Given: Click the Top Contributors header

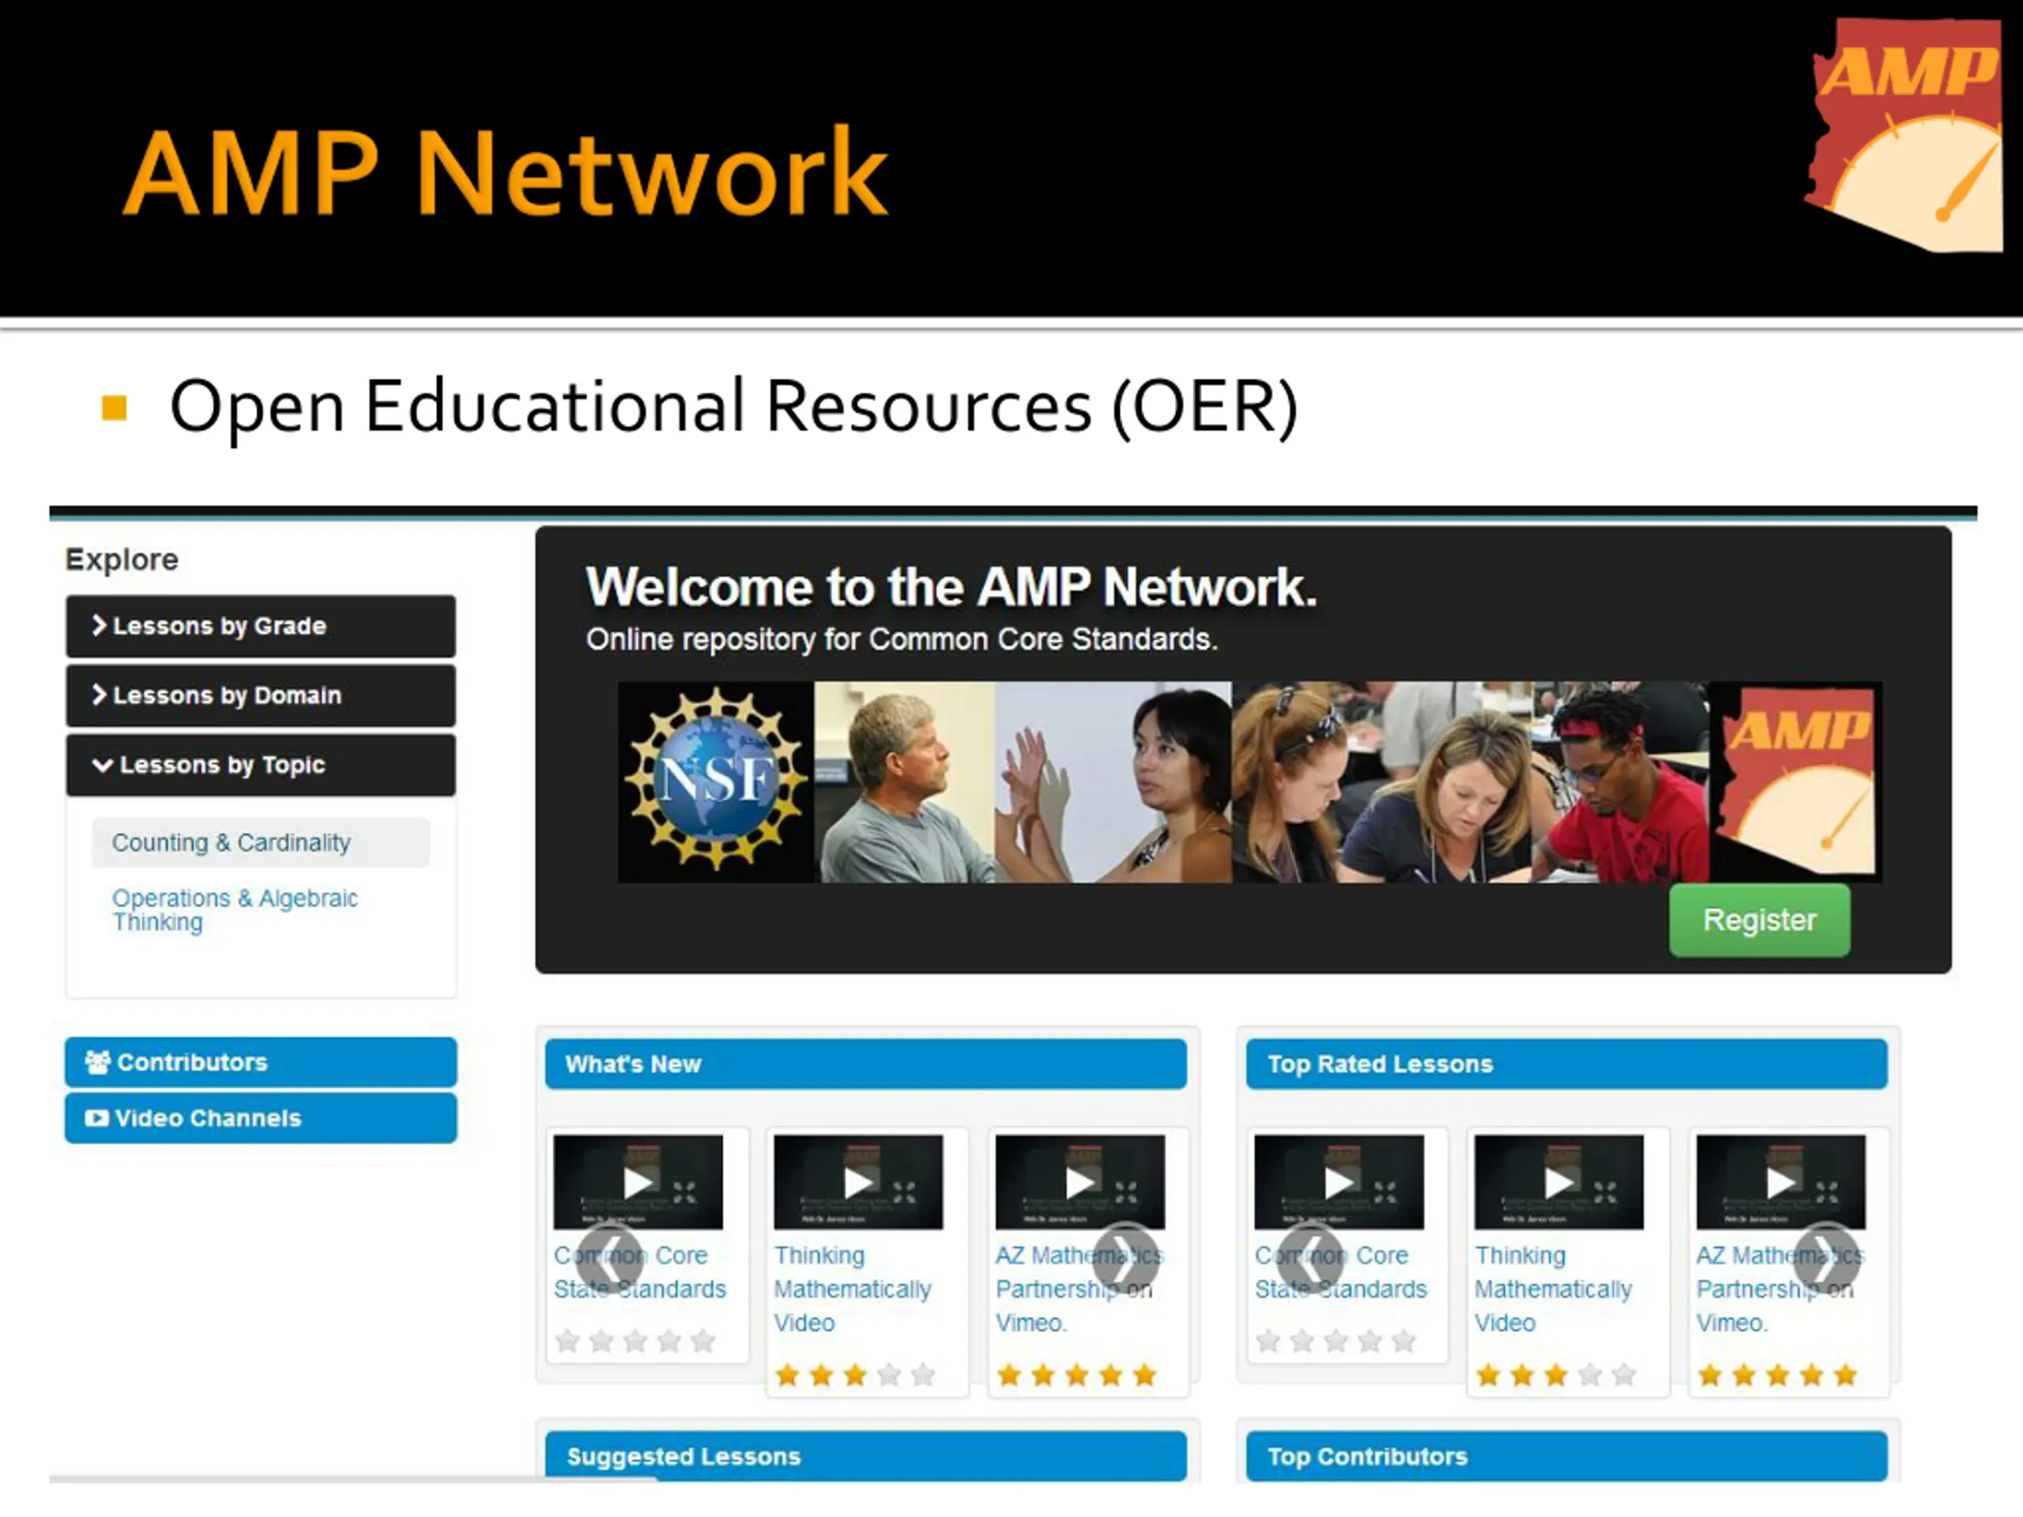Looking at the screenshot, I should tap(1566, 1457).
